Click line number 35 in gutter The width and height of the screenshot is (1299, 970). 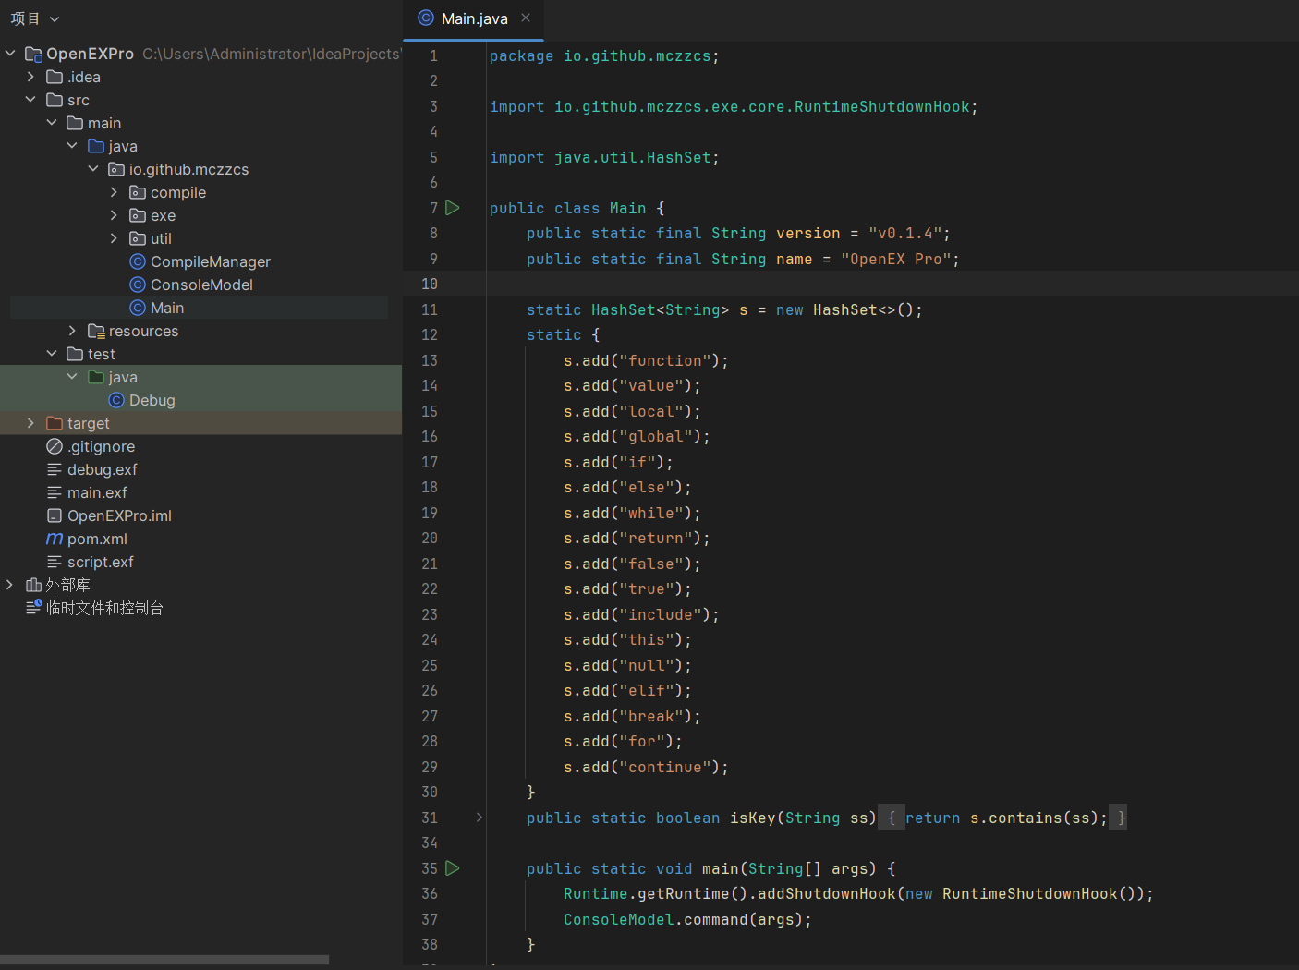pyautogui.click(x=430, y=868)
